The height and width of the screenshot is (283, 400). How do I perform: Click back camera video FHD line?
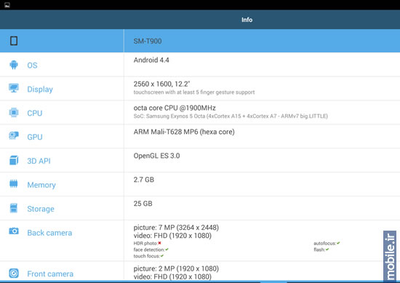pyautogui.click(x=172, y=236)
